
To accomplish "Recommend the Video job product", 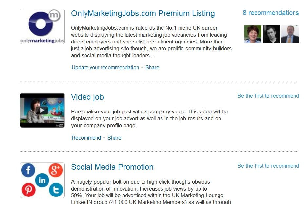I will (86, 138).
